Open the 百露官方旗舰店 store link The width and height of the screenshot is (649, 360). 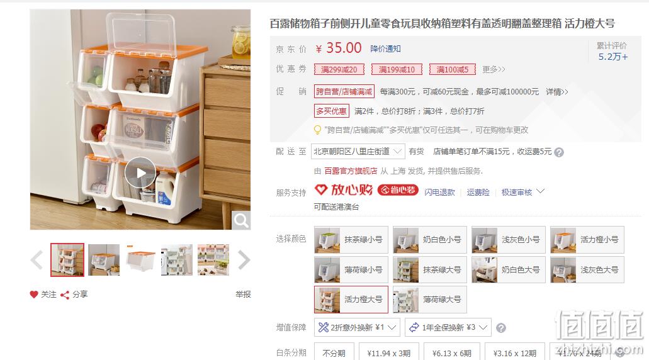351,171
